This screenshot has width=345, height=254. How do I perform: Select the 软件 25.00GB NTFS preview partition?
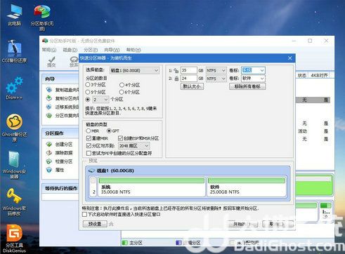[x=246, y=187]
